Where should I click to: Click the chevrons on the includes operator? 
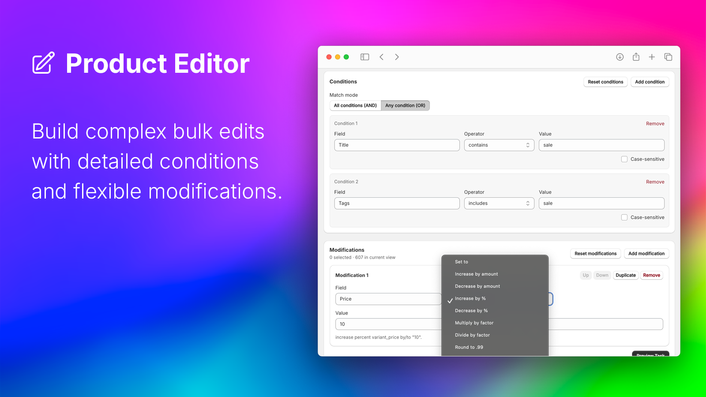tap(527, 203)
